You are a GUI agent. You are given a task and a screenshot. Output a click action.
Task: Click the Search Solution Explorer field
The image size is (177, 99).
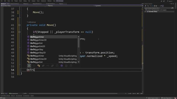[158, 8]
